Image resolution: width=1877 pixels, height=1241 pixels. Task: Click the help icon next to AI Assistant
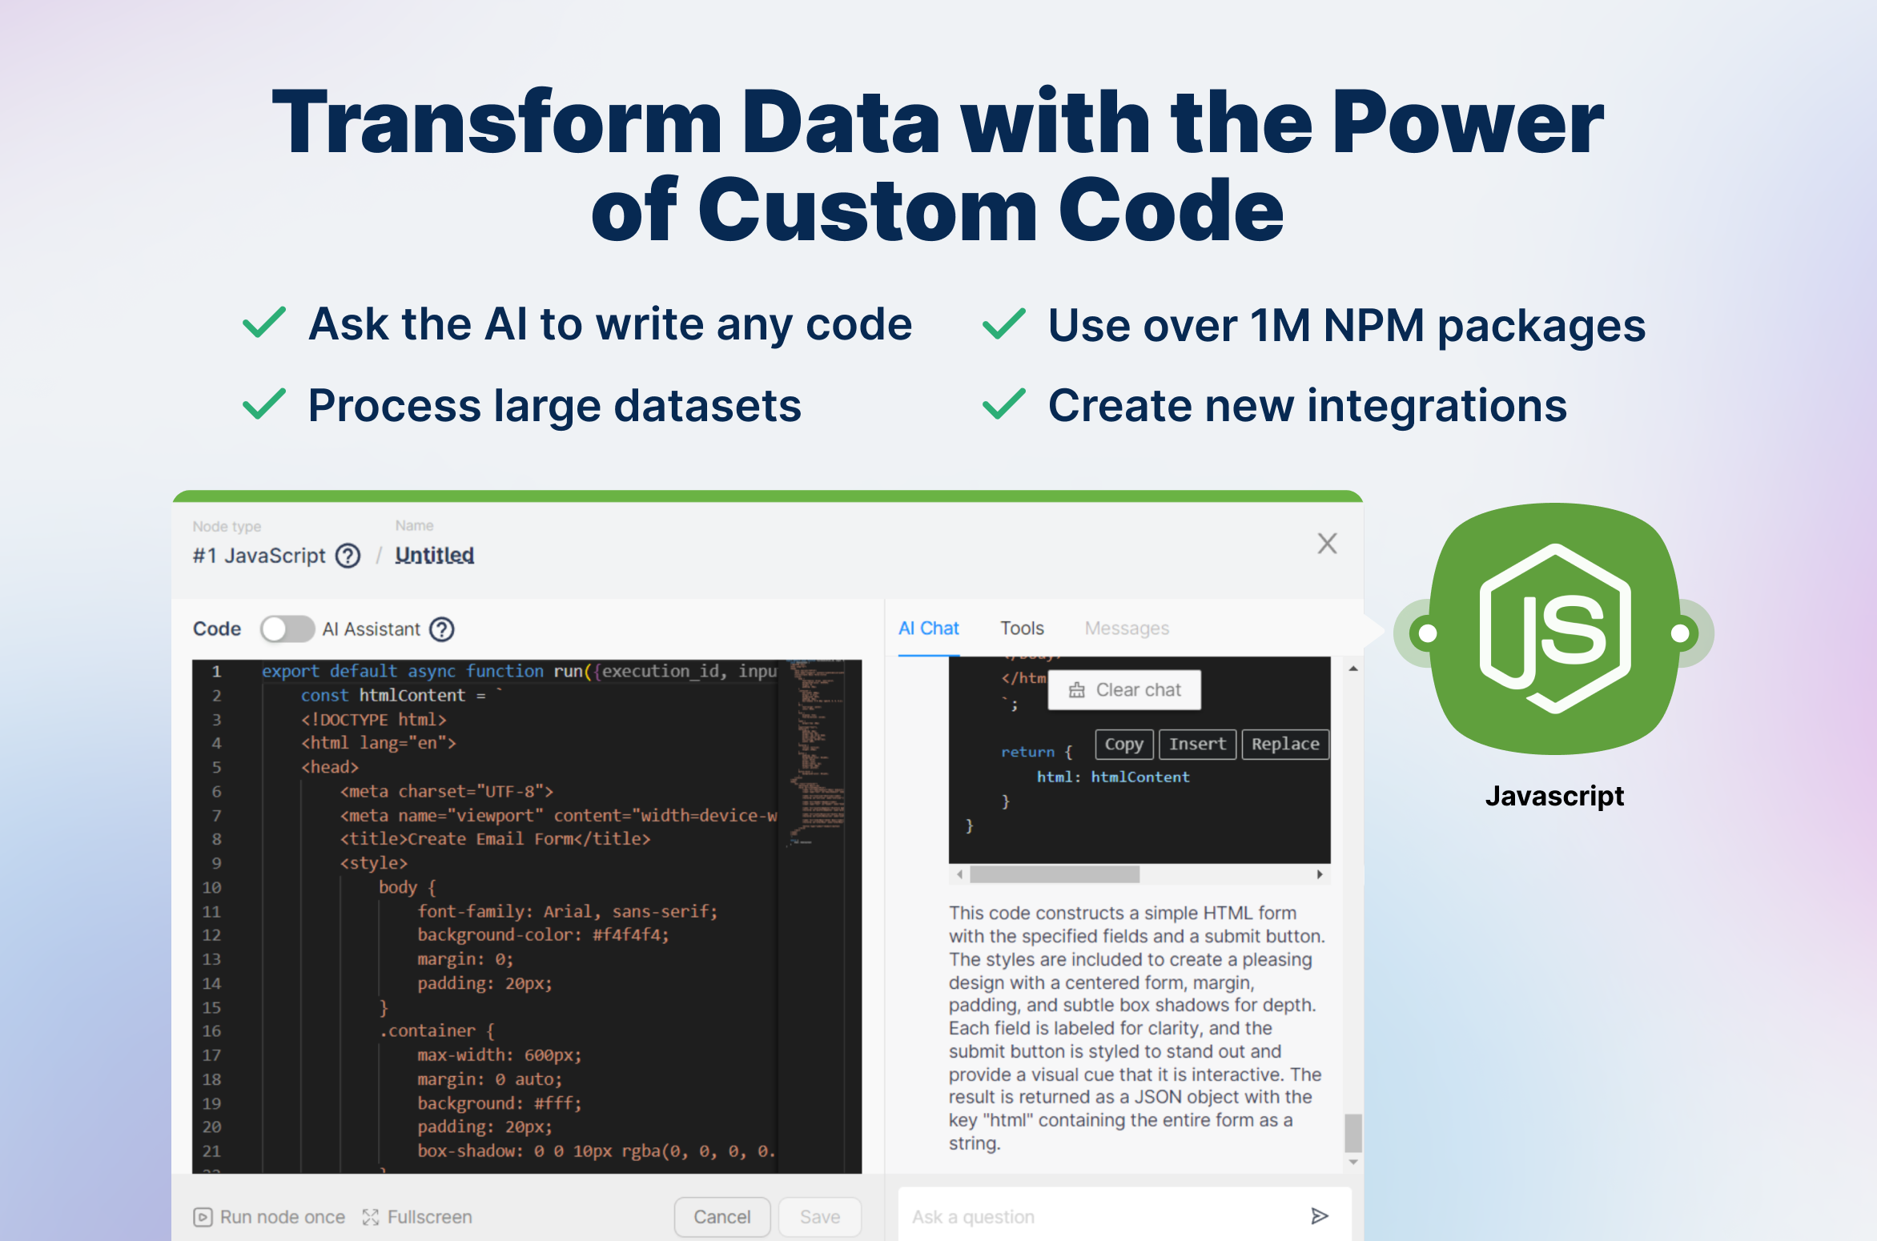[441, 629]
